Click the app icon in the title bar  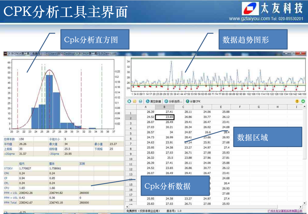pos(5,53)
